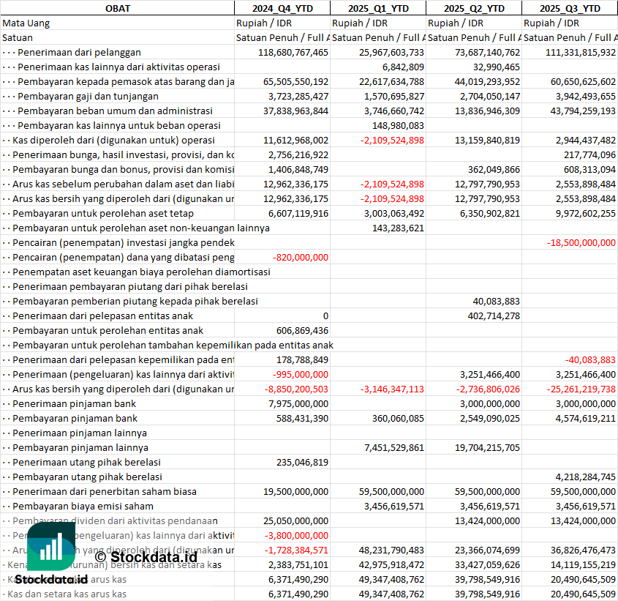
Task: Click value 402,714,278
Action: click(x=494, y=316)
